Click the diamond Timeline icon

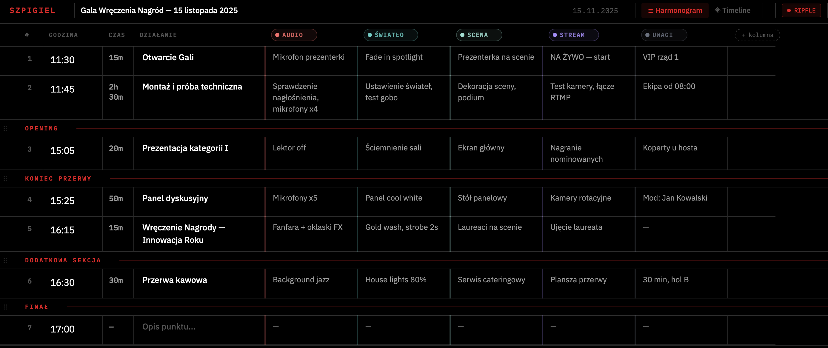pyautogui.click(x=717, y=10)
